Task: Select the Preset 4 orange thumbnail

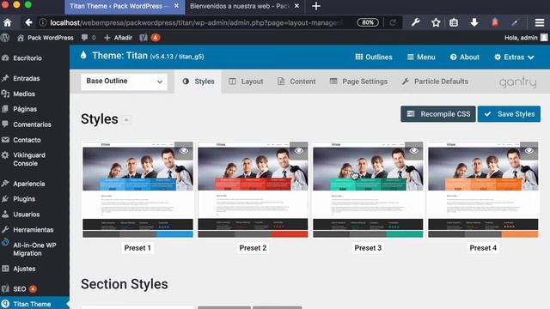Action: (483, 190)
